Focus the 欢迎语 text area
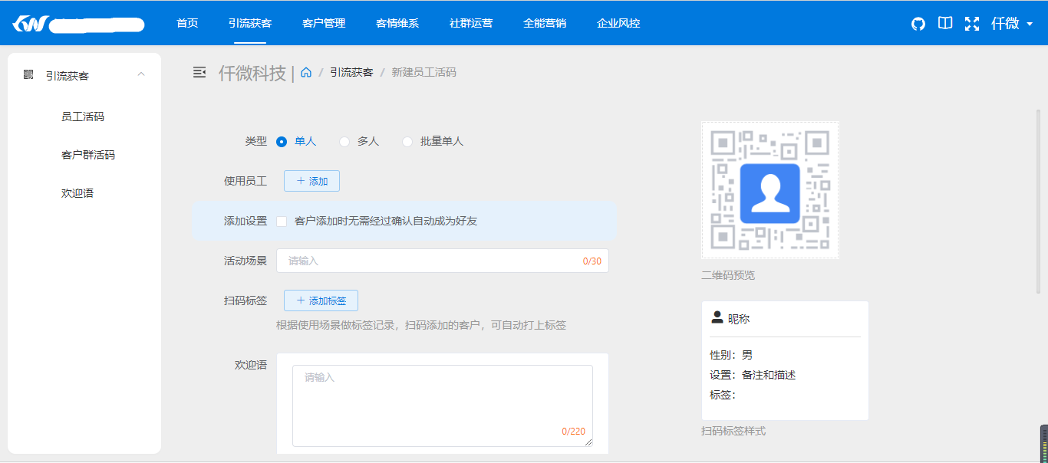1048x463 pixels. tap(443, 406)
